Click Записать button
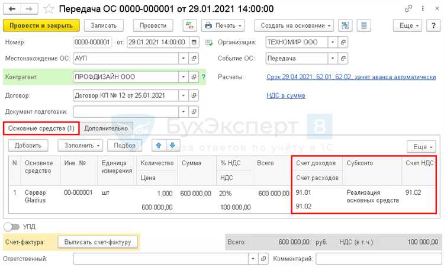The height and width of the screenshot is (267, 444). point(104,25)
